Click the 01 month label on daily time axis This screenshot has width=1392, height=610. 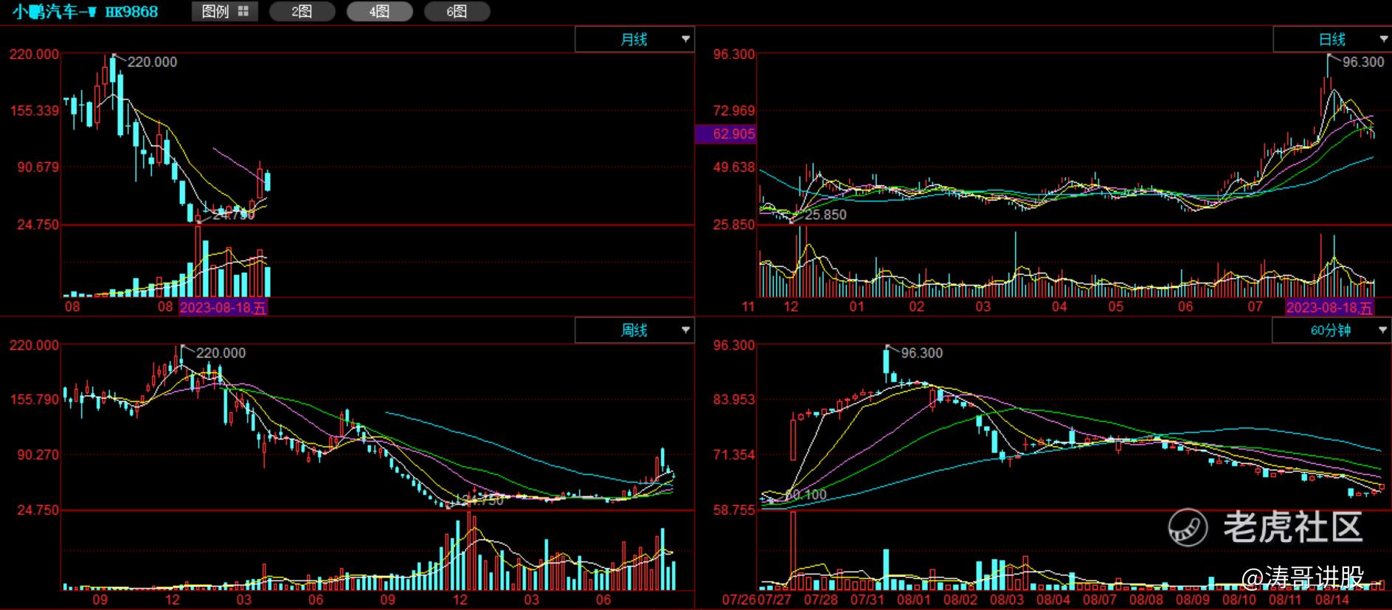point(856,306)
